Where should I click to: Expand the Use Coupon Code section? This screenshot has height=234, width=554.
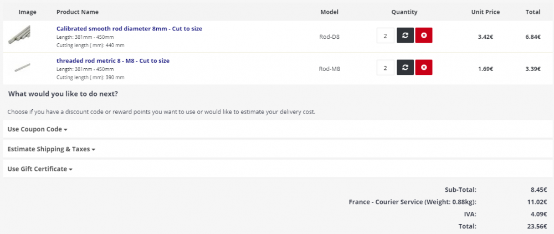[x=37, y=129]
